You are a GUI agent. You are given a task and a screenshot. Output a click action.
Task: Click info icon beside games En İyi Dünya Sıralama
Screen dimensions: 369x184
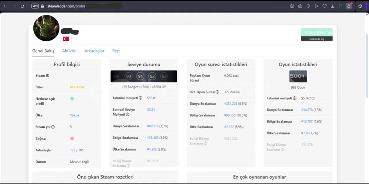283,150
